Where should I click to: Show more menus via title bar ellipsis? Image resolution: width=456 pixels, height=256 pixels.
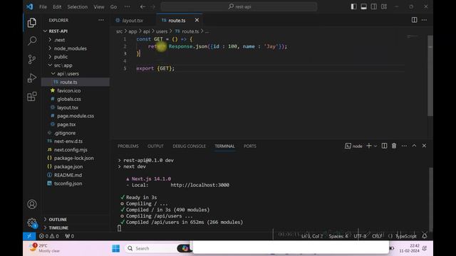click(127, 6)
